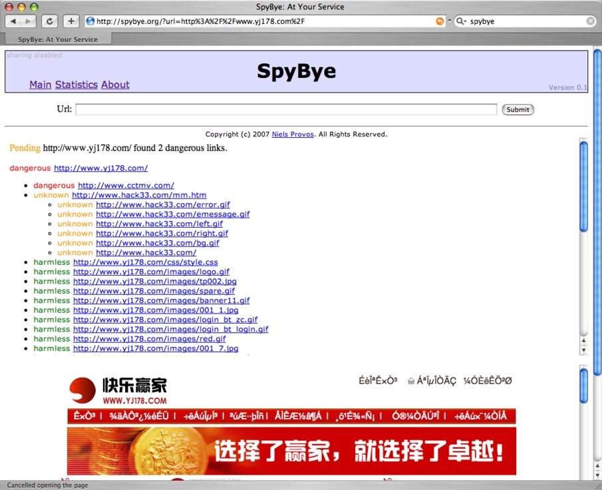Click the globe site icon in the address bar

pyautogui.click(x=90, y=21)
